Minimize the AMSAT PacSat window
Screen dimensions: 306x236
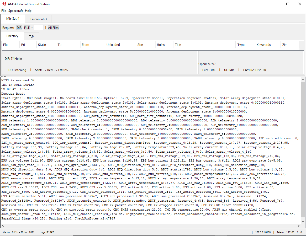coord(276,4)
